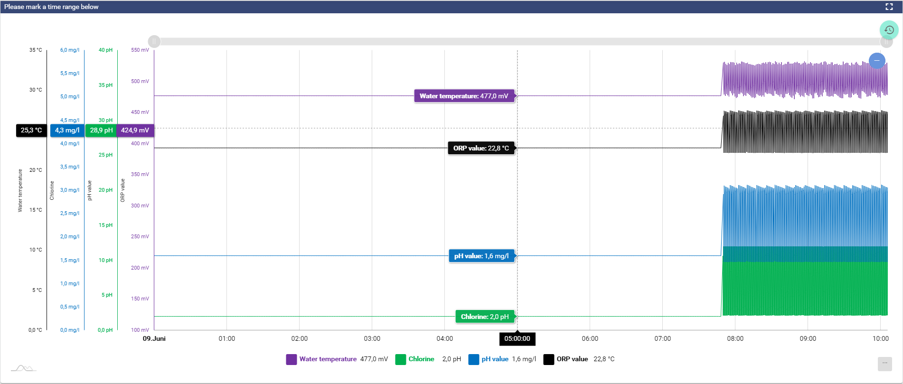Toggle the Water temperature series label
The height and width of the screenshot is (384, 903).
(x=328, y=359)
